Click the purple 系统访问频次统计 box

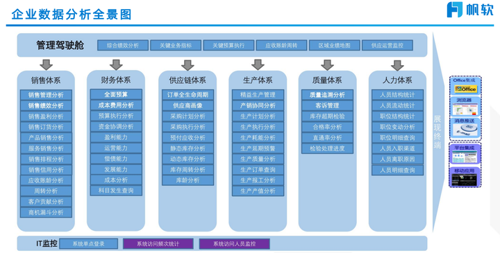tap(158, 244)
